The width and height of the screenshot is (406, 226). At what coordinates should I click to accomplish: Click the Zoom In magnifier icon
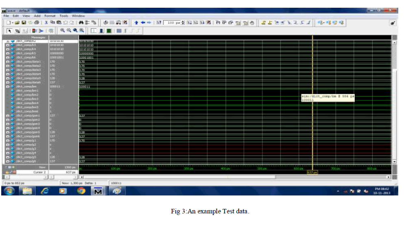coord(63,31)
